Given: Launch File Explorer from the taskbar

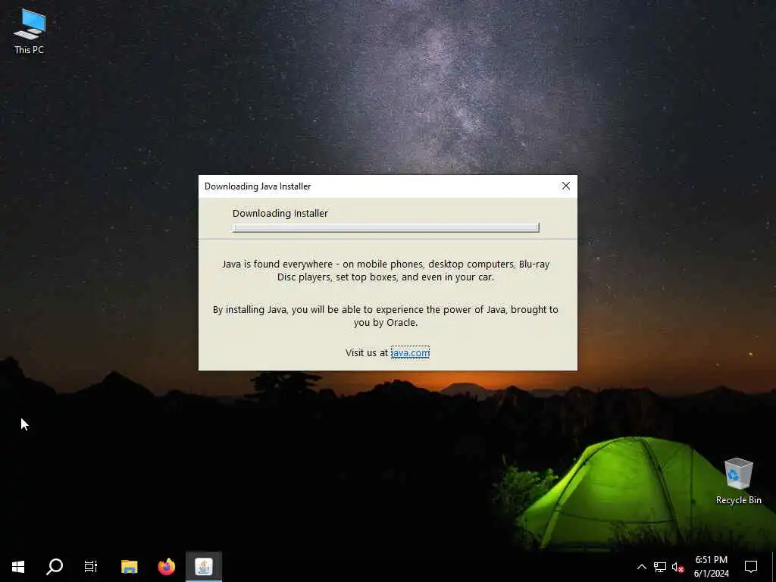Looking at the screenshot, I should click(x=129, y=567).
